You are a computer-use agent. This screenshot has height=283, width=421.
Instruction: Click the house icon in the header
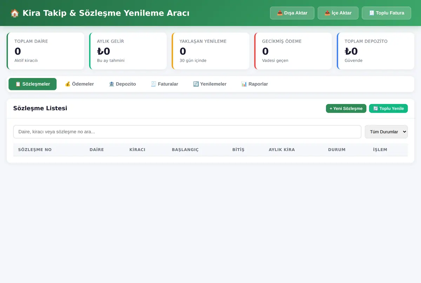[15, 13]
